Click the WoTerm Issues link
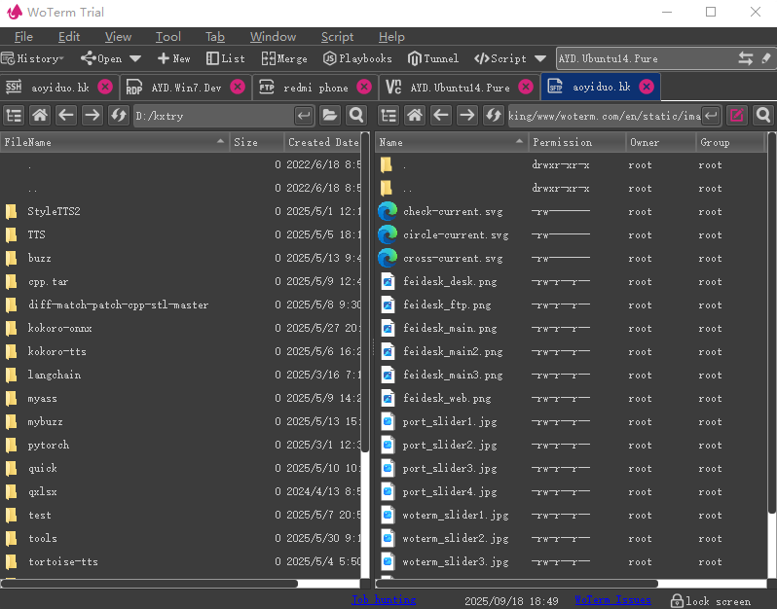Image resolution: width=777 pixels, height=609 pixels. click(611, 600)
